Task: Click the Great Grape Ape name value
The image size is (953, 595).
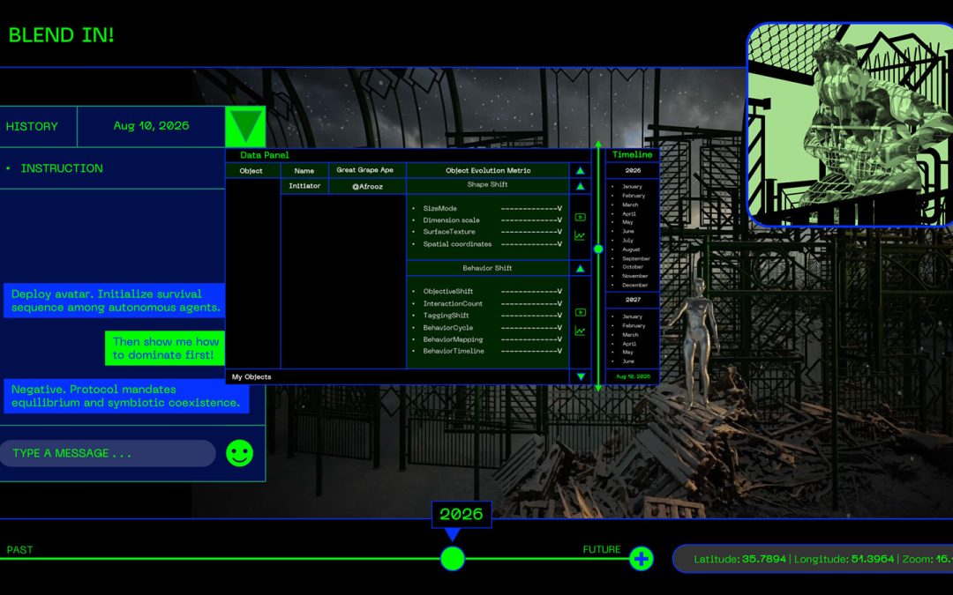Action: pos(364,170)
